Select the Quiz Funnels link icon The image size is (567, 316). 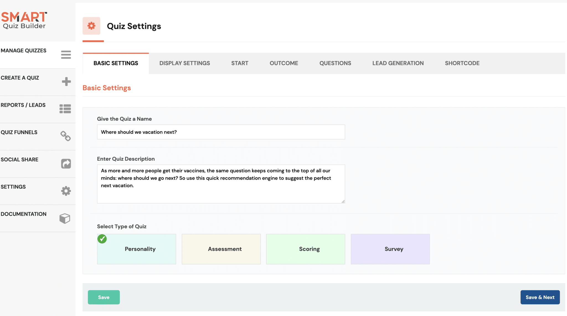(x=66, y=136)
